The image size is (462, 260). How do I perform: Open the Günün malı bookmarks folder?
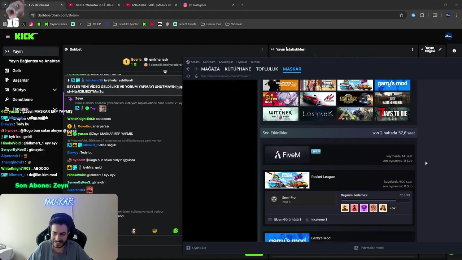tap(210, 24)
